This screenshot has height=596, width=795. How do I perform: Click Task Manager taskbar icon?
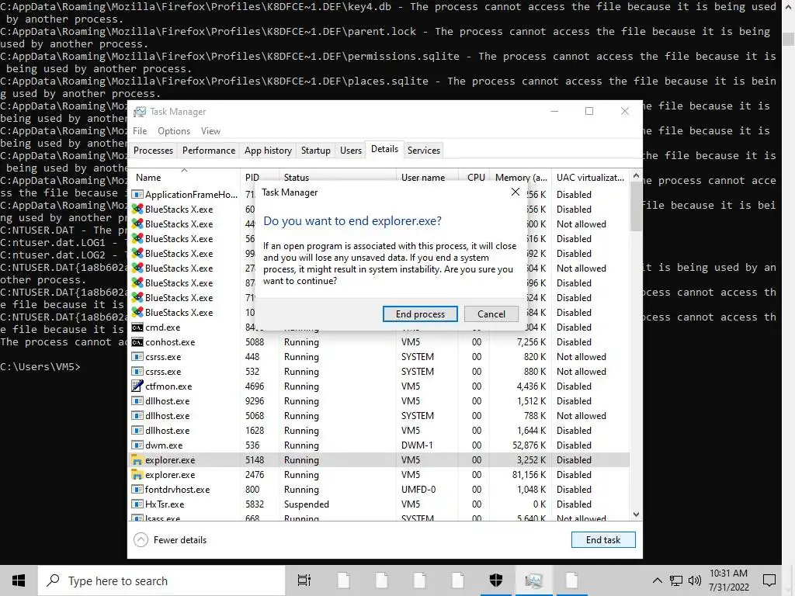coord(534,580)
